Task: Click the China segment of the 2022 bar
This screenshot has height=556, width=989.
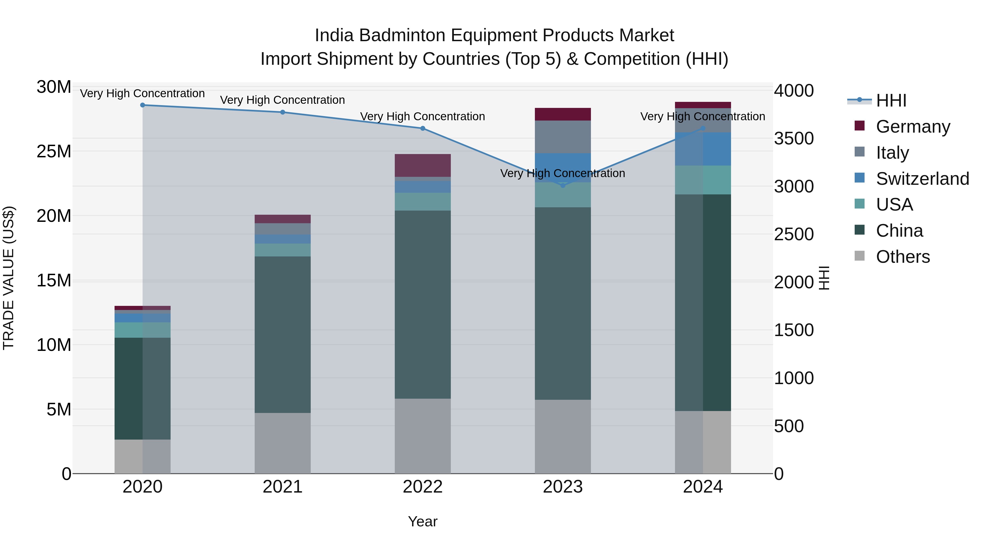Action: click(423, 305)
